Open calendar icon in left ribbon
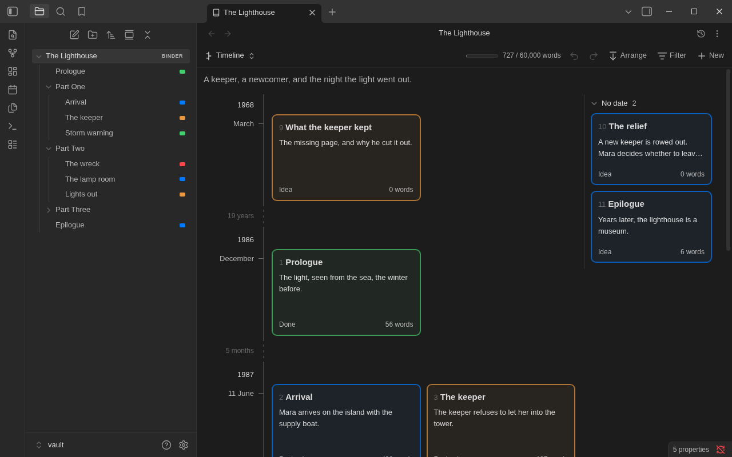 click(13, 90)
